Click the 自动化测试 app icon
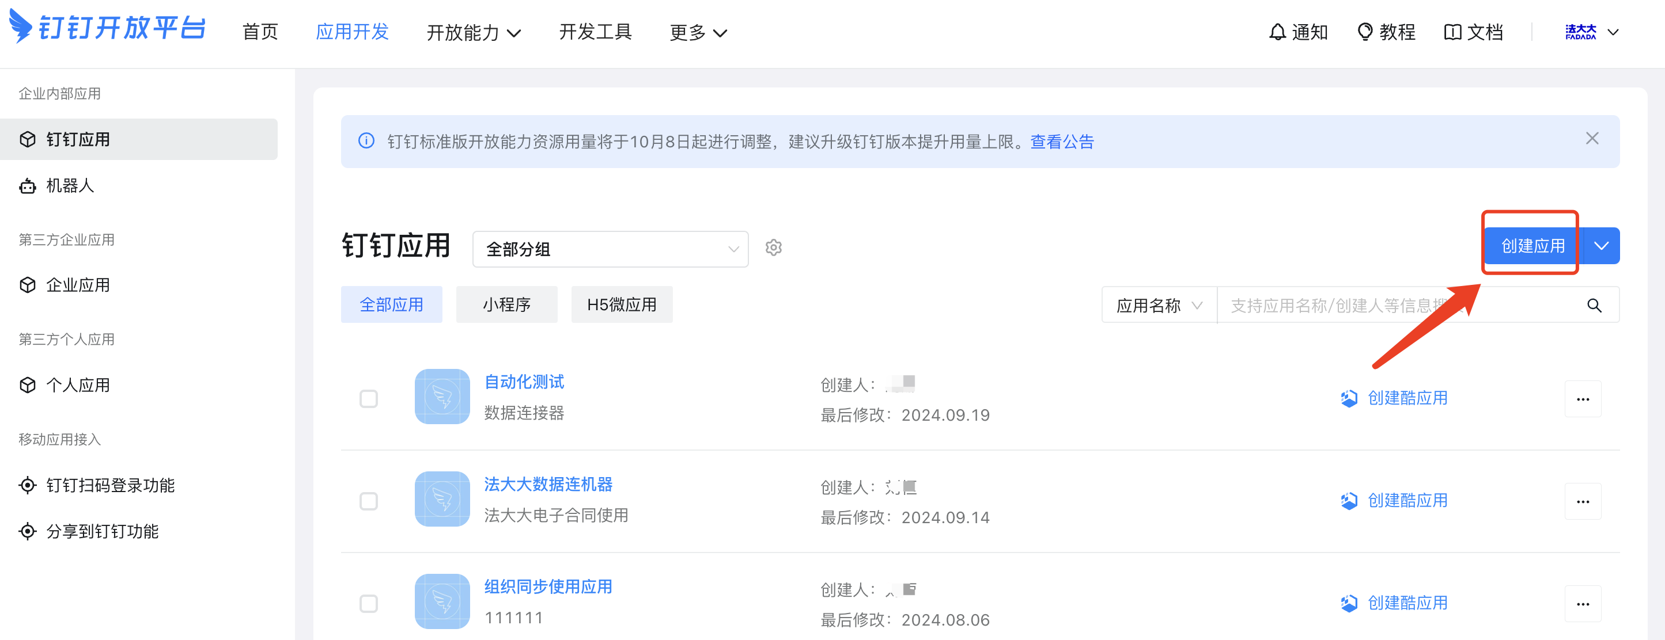 coord(442,396)
